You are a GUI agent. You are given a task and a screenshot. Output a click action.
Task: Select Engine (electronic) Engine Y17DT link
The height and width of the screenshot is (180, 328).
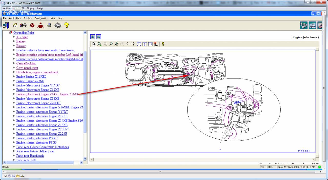coord(38,85)
